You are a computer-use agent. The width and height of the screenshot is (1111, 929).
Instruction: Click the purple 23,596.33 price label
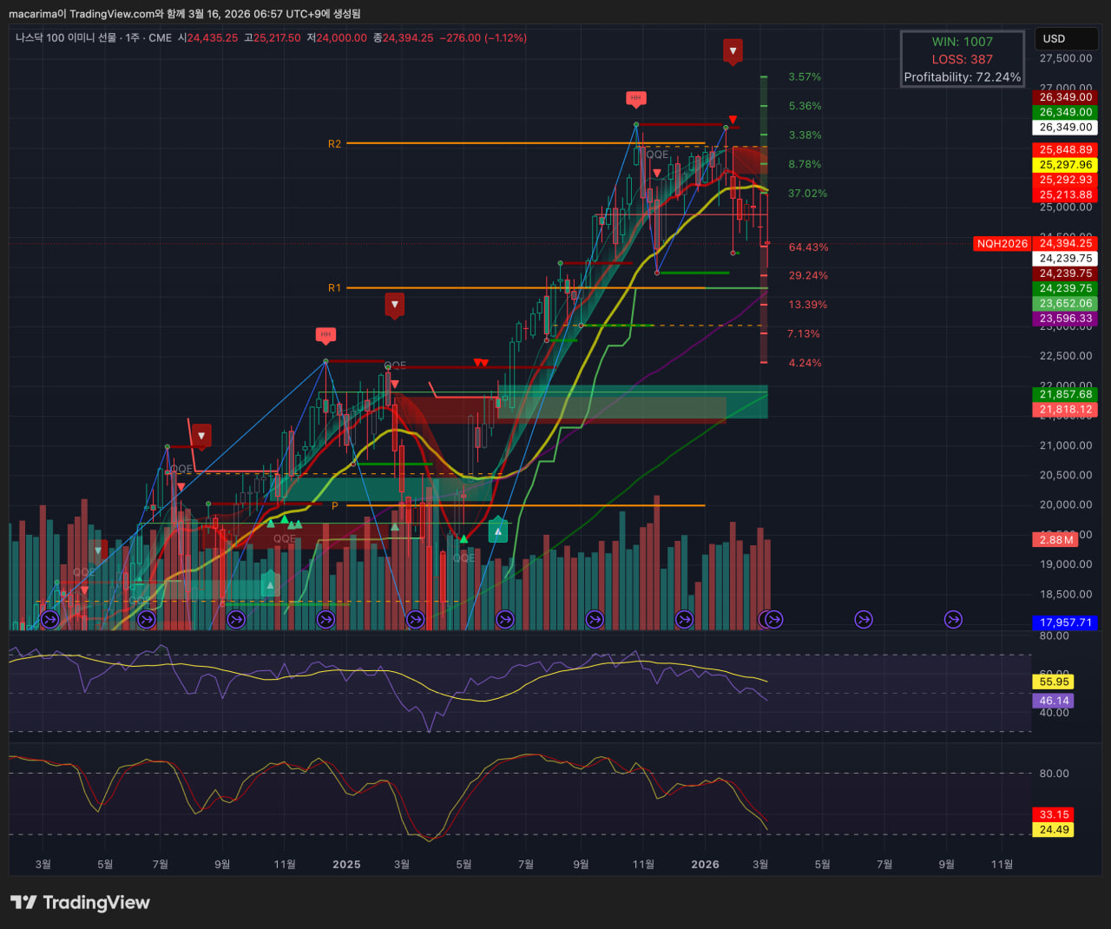(x=1065, y=319)
